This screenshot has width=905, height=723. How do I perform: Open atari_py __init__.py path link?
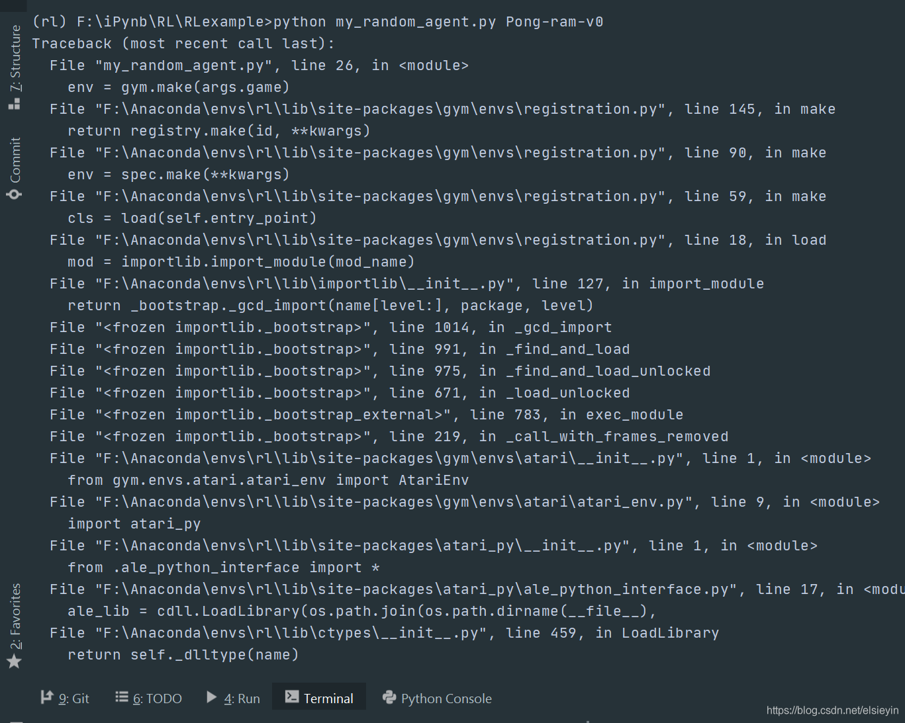367,546
